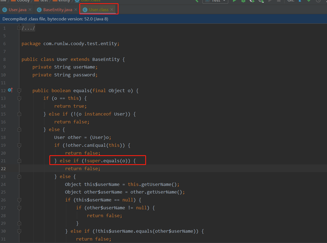Close the User.class tab
Screen dimensions: 327x243
click(x=112, y=9)
